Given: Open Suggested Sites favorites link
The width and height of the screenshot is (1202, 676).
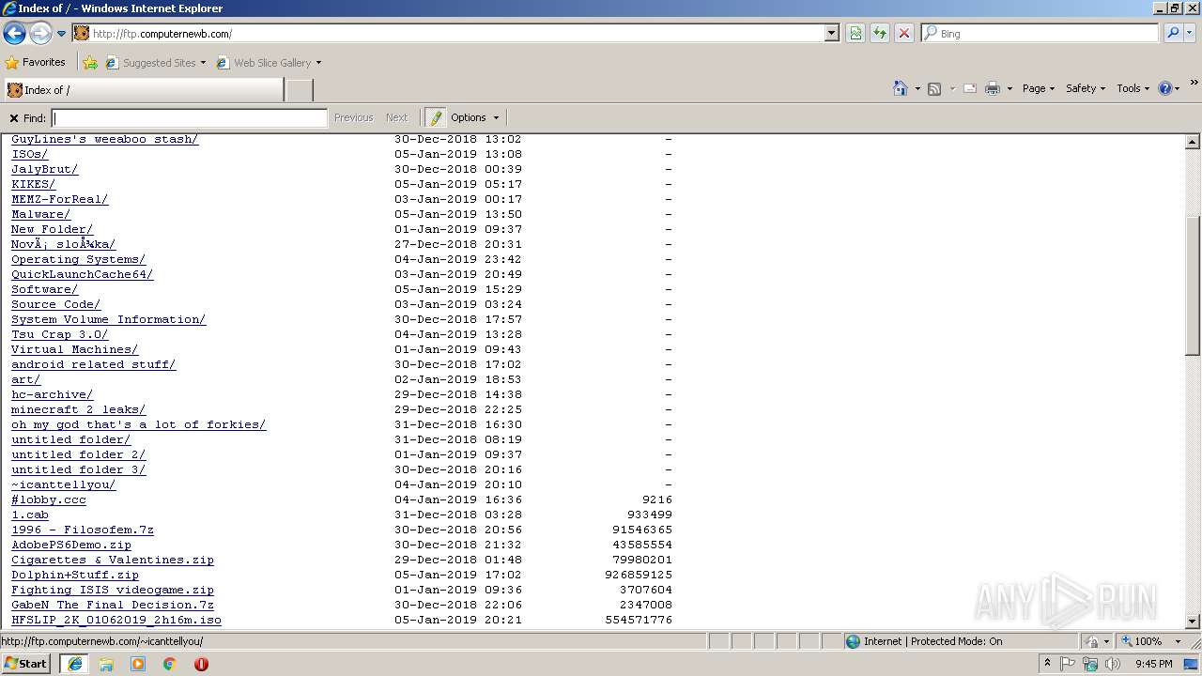Looking at the screenshot, I should click(155, 63).
